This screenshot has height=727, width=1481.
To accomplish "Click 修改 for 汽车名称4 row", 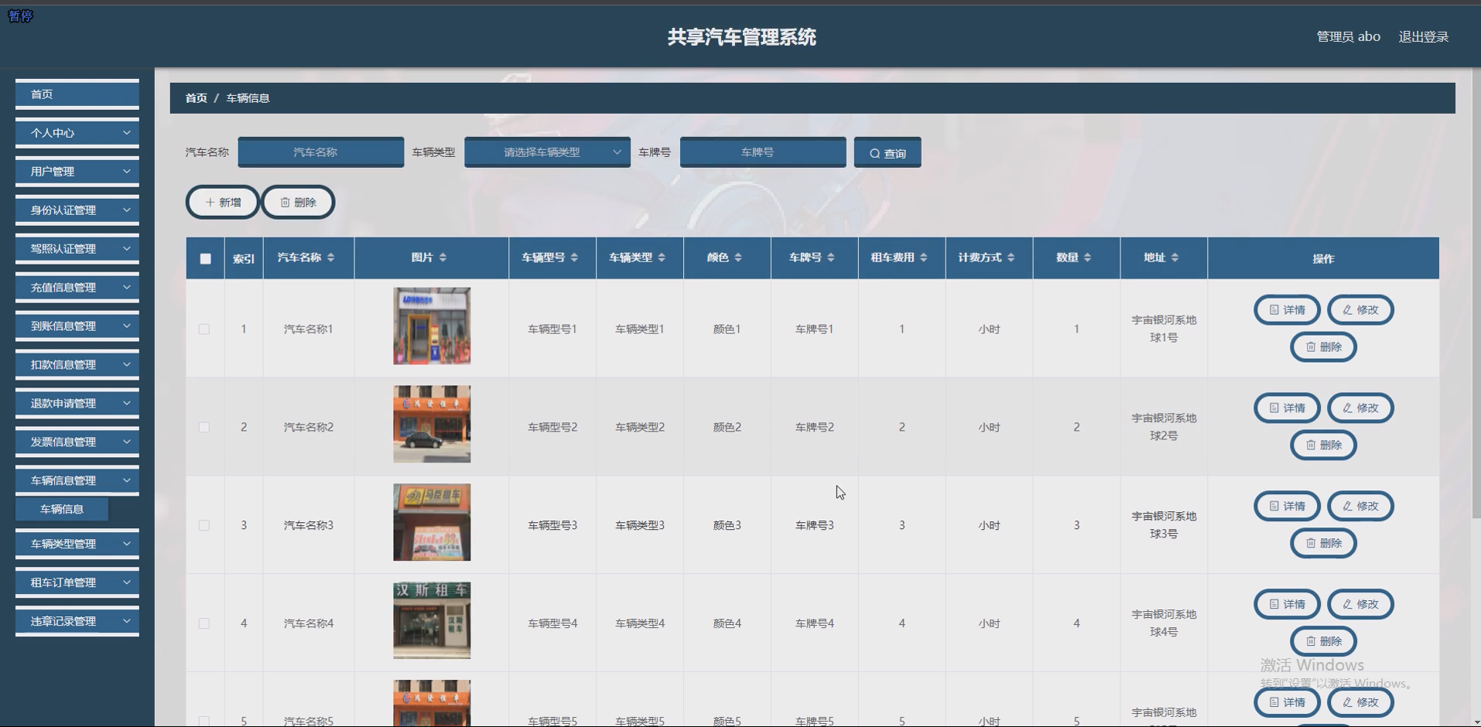I will tap(1360, 605).
